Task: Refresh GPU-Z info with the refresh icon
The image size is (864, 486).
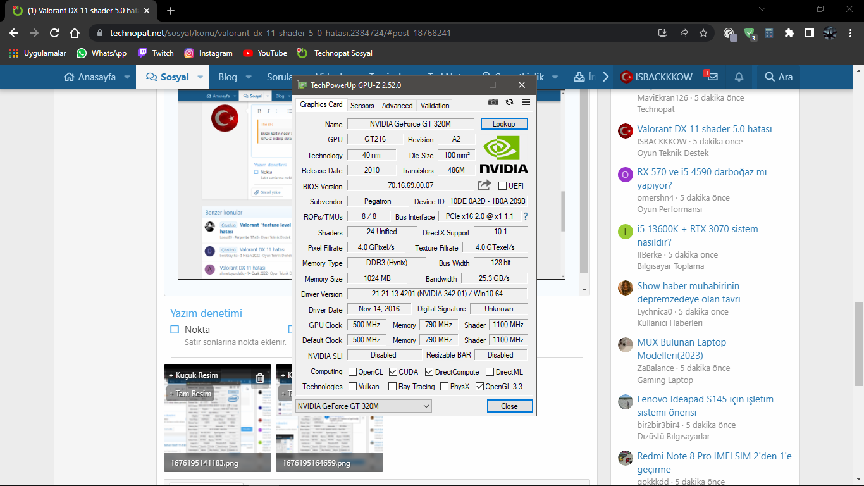Action: (x=509, y=102)
